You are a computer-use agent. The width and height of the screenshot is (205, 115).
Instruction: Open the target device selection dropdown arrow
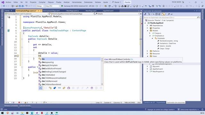[95, 6]
